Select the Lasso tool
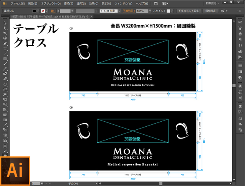 pos(5,38)
